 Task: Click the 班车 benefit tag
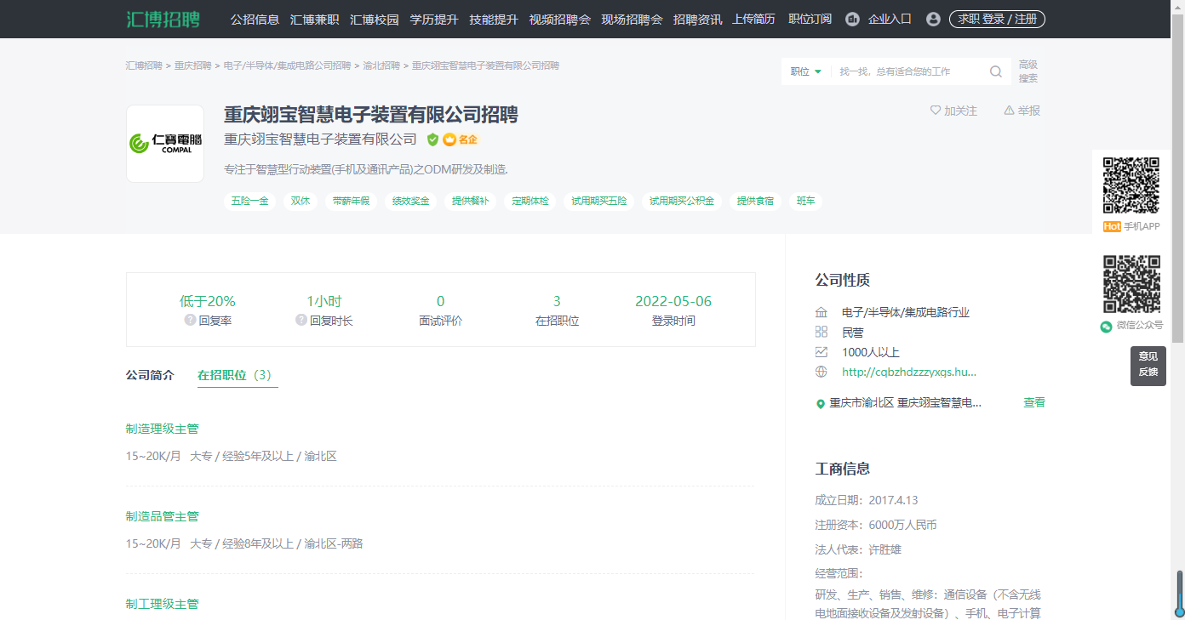806,202
